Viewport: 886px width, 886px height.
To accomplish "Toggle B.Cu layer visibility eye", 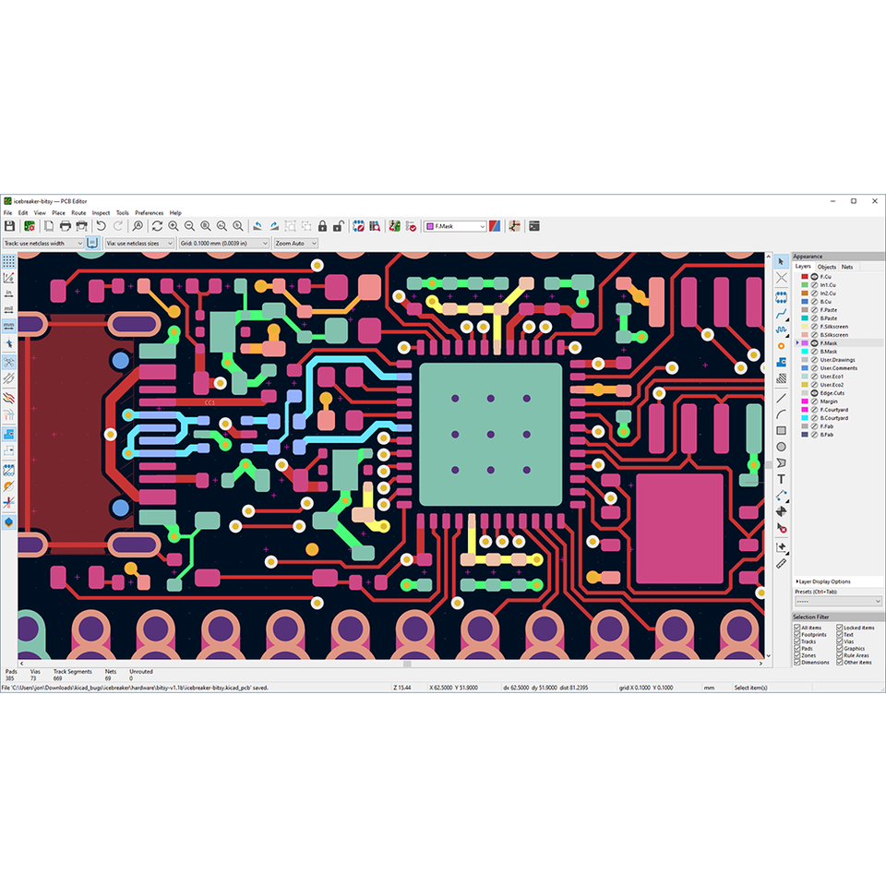I will coord(814,302).
